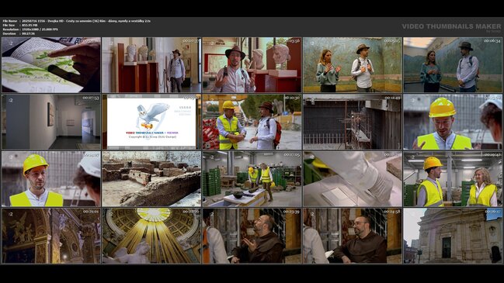Select the empty gallery corridor thumbnail at 00:07:53
This screenshot has width=504, height=283.
click(51, 122)
